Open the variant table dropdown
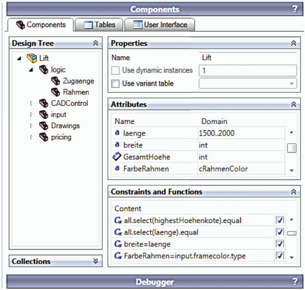Image resolution: width=305 pixels, height=290 pixels. point(291,83)
